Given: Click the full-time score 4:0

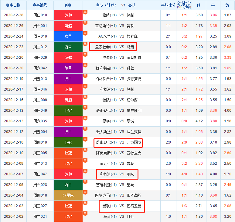Looking at the screenshot, I should tap(184, 174).
